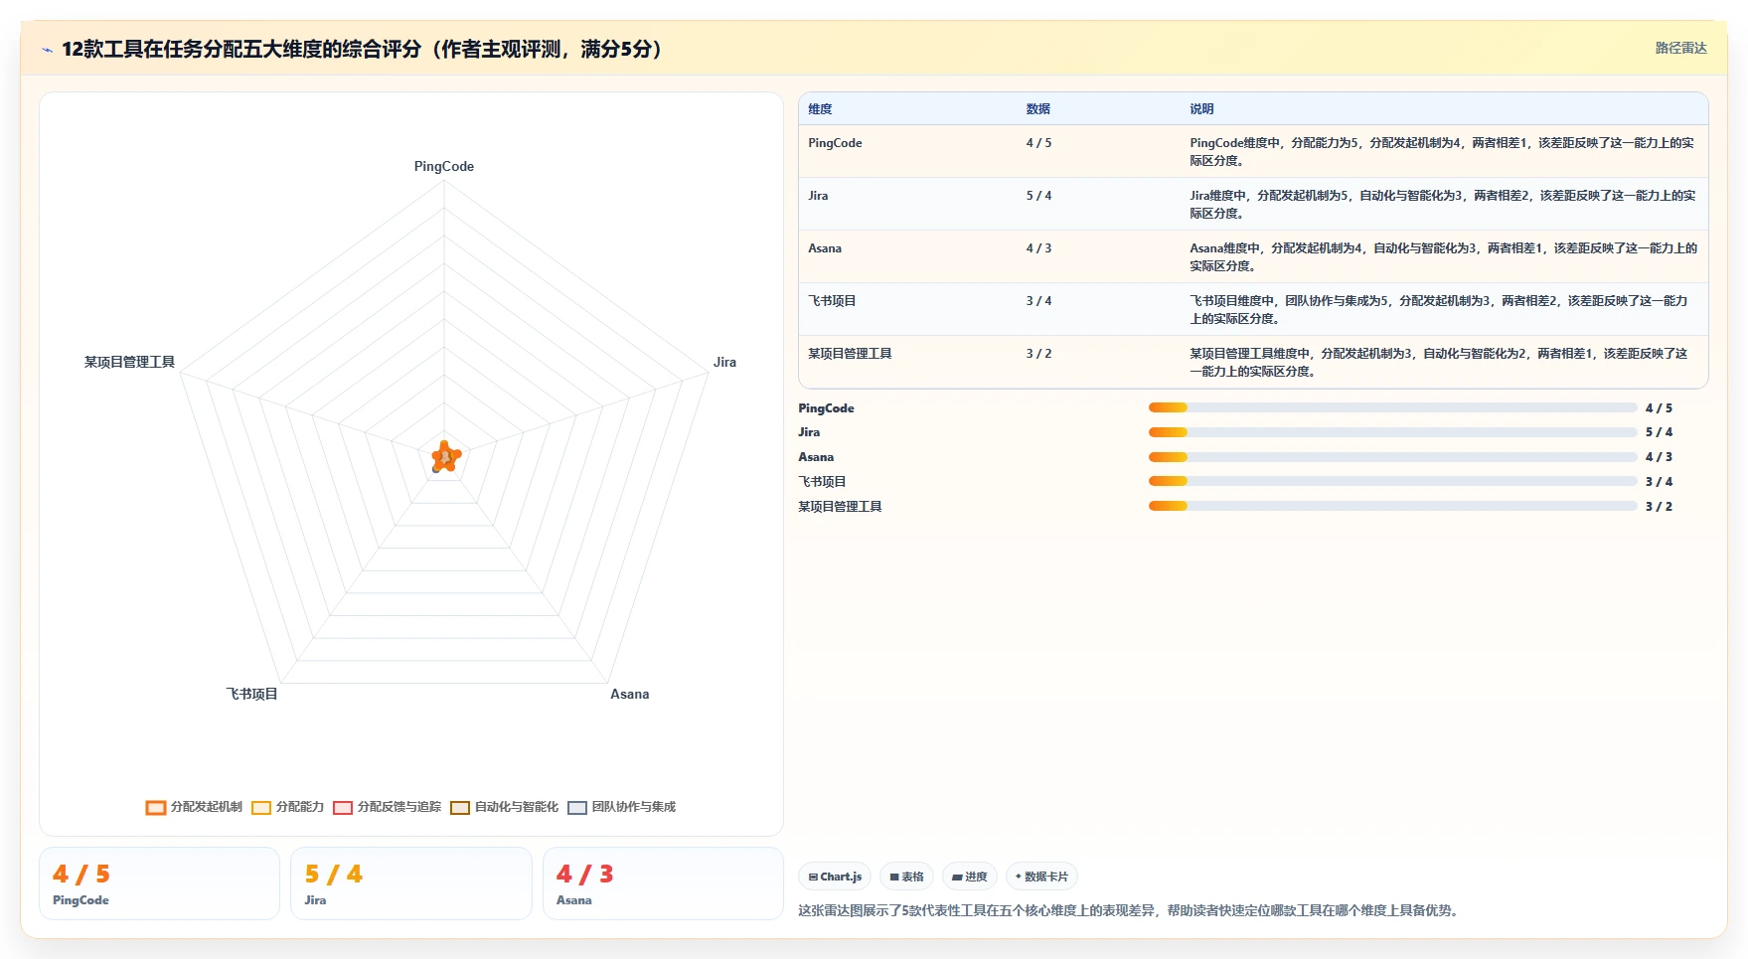Click the 某项目管理工具 radar axis label
The height and width of the screenshot is (959, 1748).
tap(129, 362)
